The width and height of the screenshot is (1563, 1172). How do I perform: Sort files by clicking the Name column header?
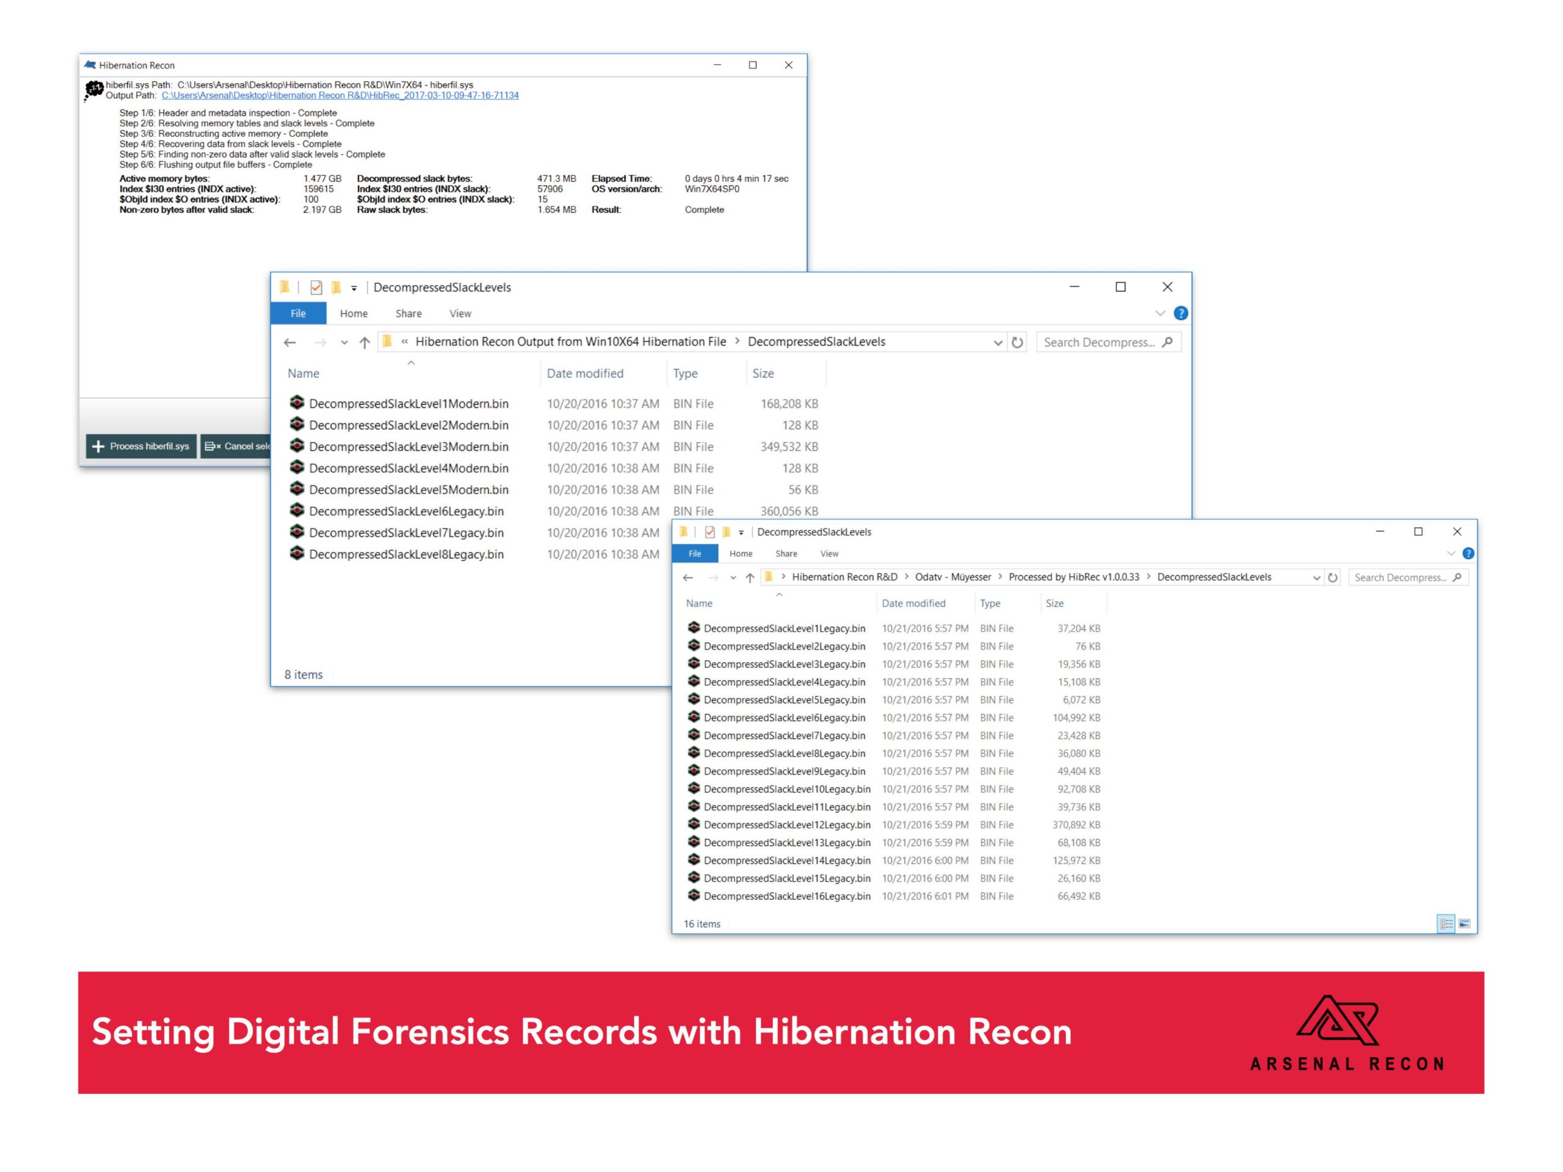click(x=304, y=373)
